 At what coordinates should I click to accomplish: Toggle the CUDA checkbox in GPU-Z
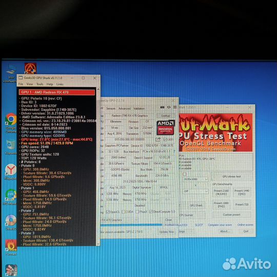coord(124,212)
